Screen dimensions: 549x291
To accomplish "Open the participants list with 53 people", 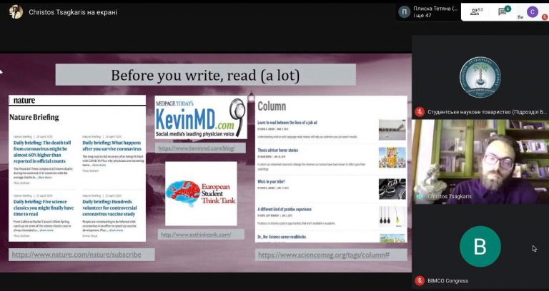I will click(475, 11).
